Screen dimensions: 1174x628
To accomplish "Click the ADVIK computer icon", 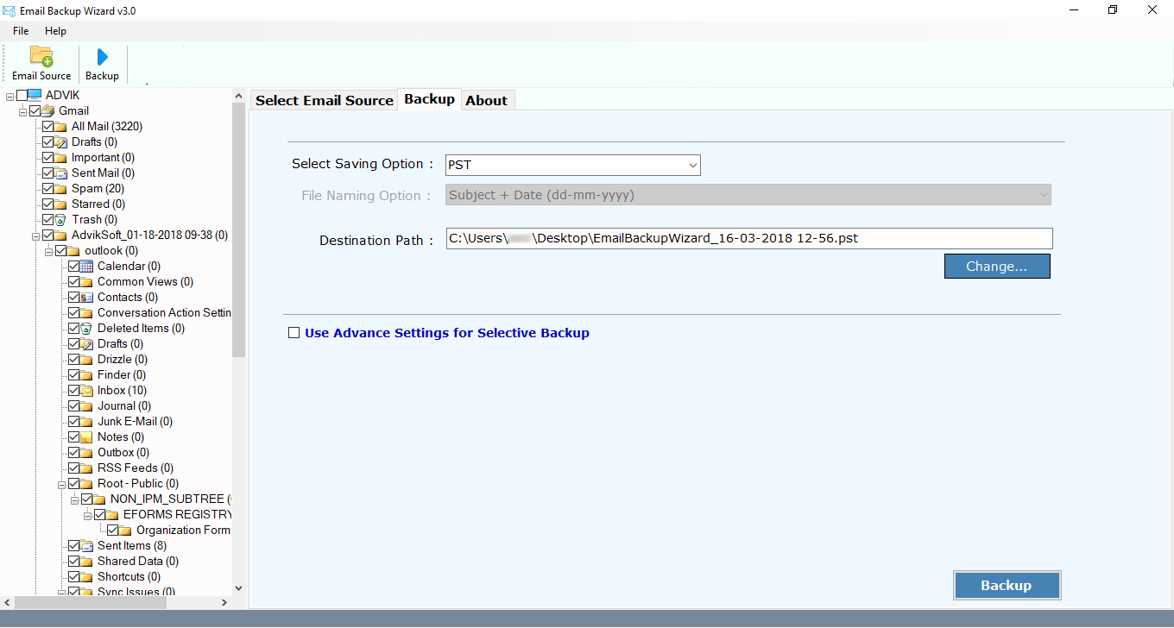I will coord(35,95).
